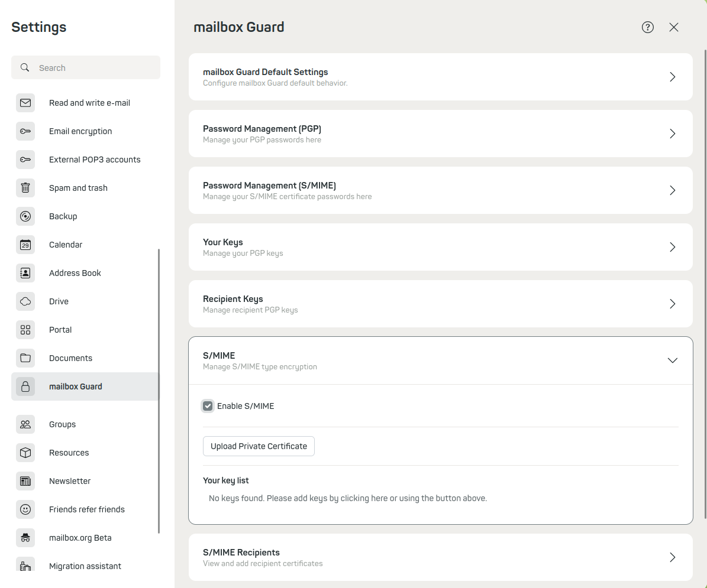Click the settings sidebar scrollbar

coord(159,390)
